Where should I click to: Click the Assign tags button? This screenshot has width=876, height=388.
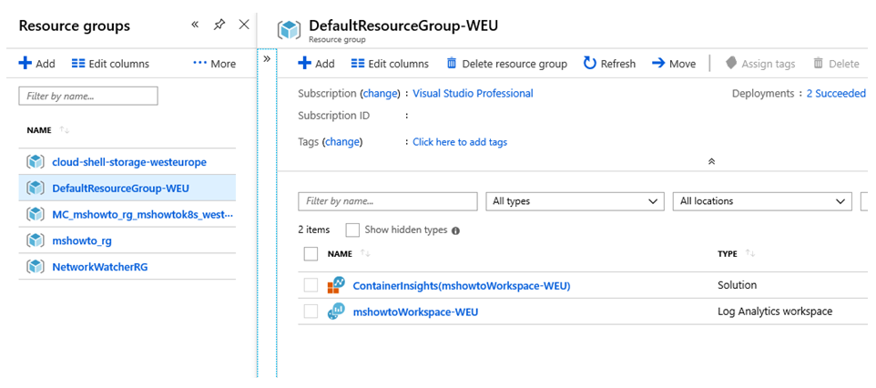click(x=759, y=64)
